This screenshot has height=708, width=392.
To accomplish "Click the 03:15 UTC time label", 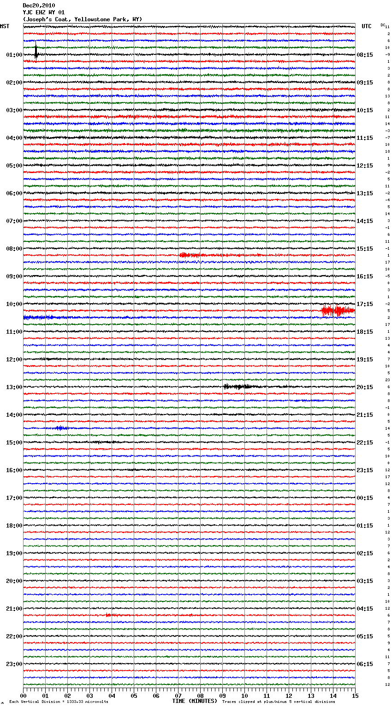I will point(365,581).
